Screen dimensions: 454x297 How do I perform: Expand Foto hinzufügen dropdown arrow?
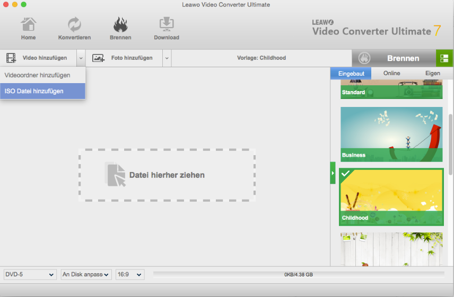(x=167, y=58)
